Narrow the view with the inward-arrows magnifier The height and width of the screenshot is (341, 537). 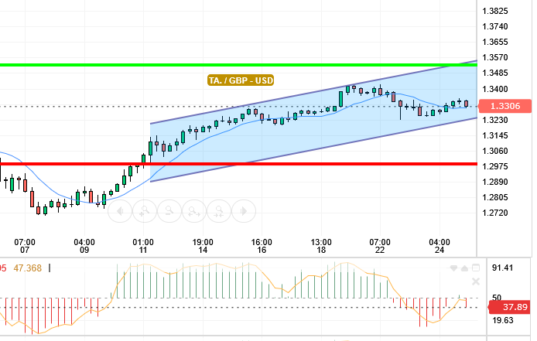219,211
